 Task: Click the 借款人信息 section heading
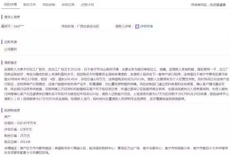[x=12, y=17]
